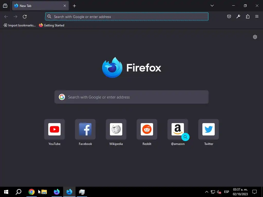Focus the top address bar field
The width and height of the screenshot is (263, 197).
click(x=127, y=17)
